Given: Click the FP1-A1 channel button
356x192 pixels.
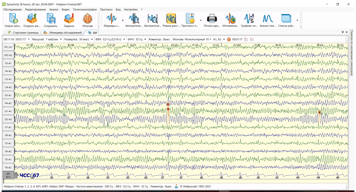Looking at the screenshot, I should pos(8,47).
